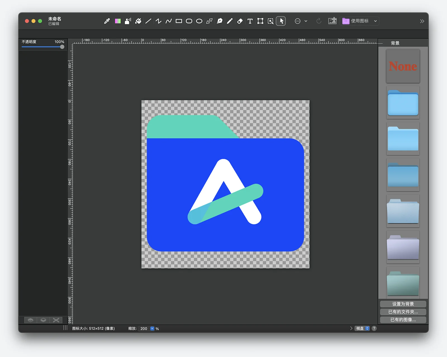Viewport: 447px width, 357px height.
Task: Click the move layer down button
Action: (43, 320)
